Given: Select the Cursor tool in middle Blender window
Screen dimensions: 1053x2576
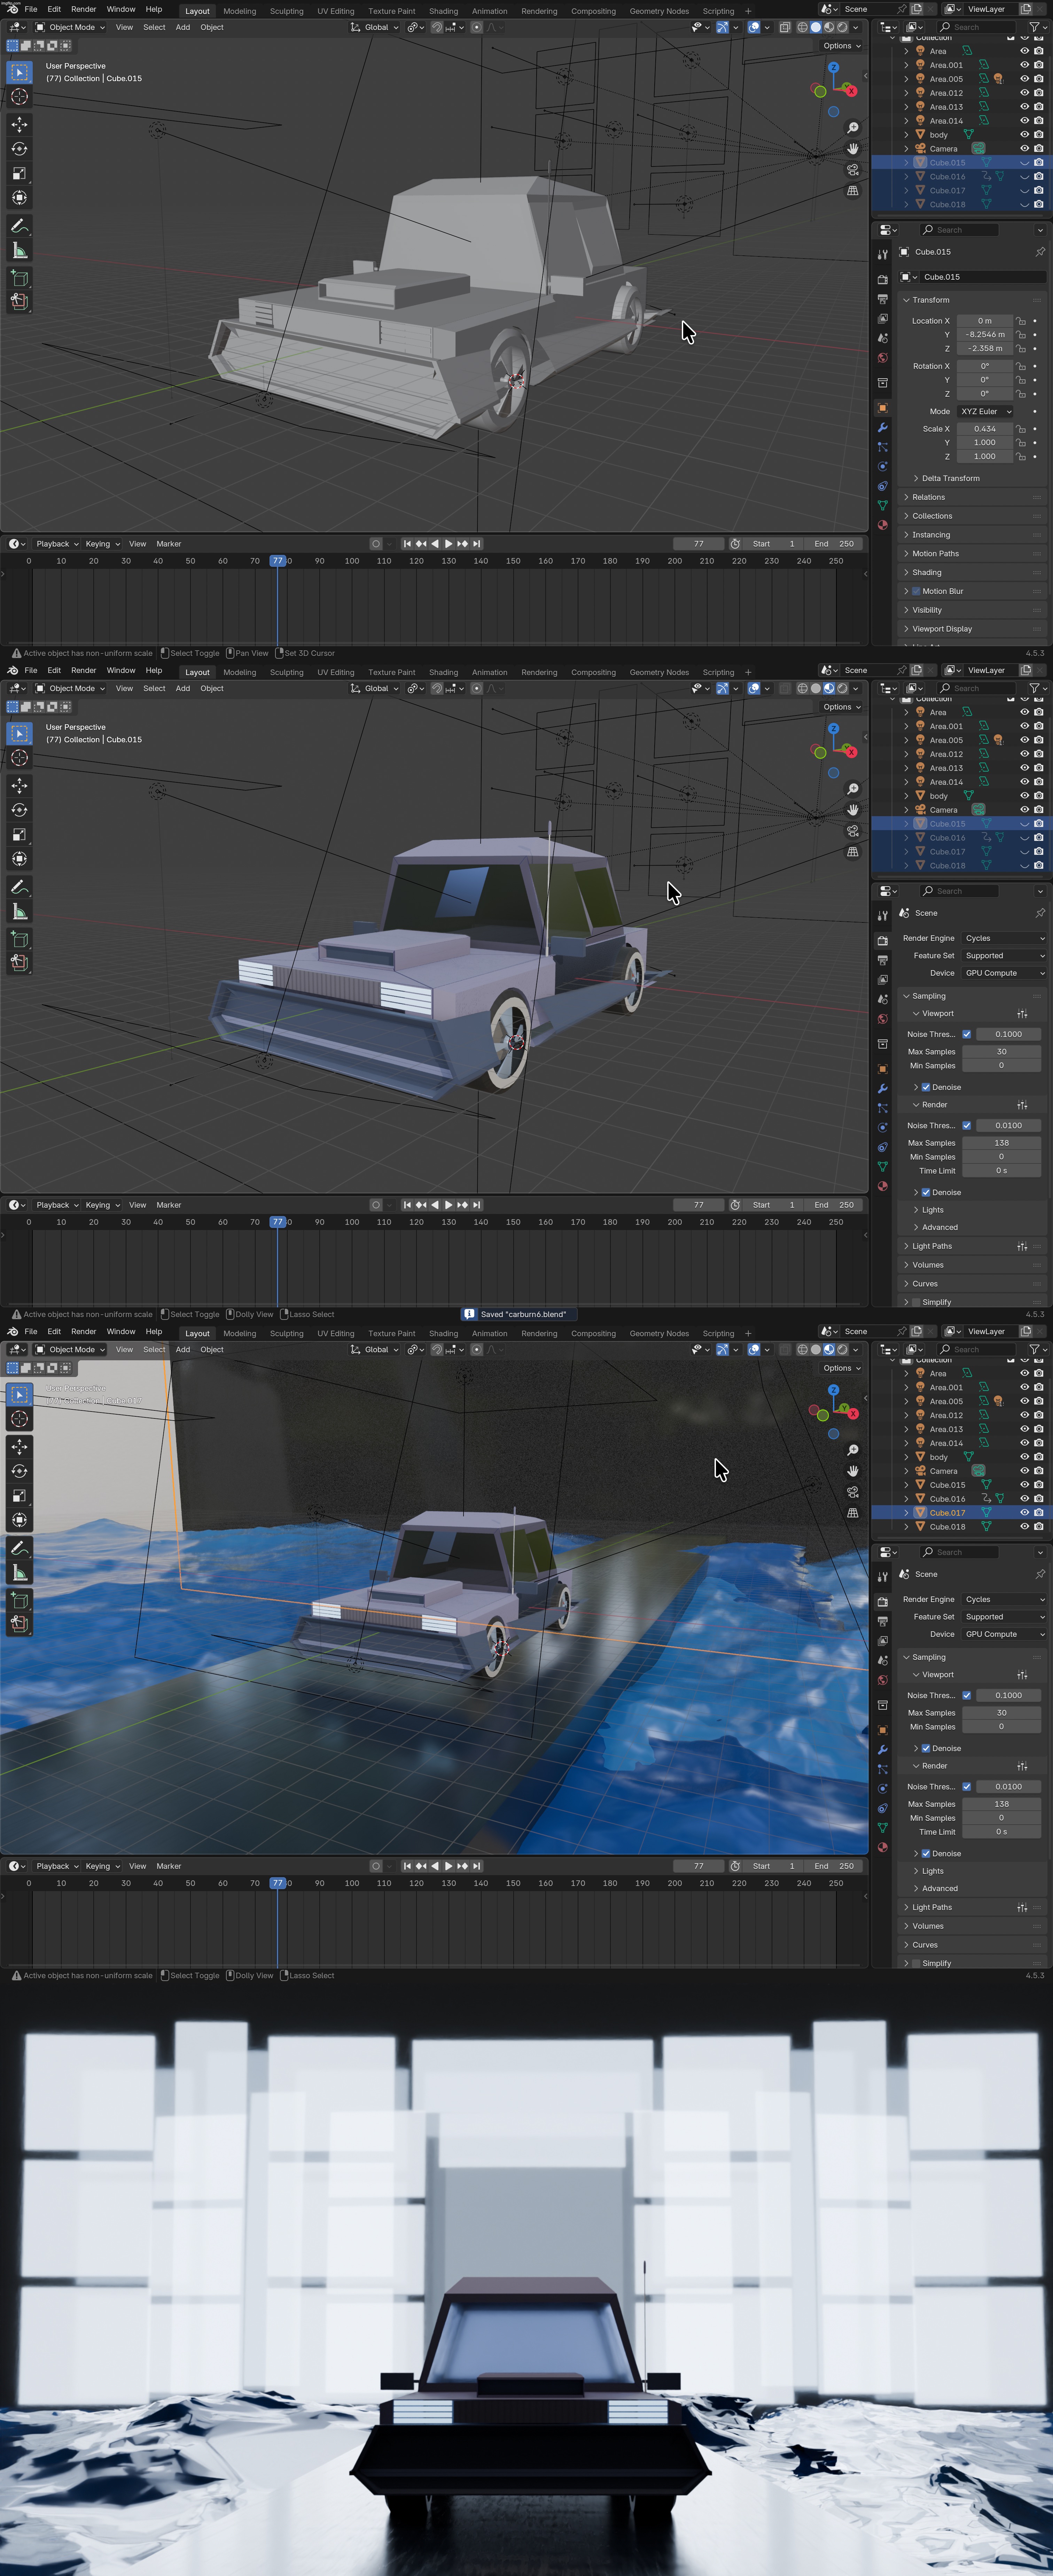Looking at the screenshot, I should [19, 758].
